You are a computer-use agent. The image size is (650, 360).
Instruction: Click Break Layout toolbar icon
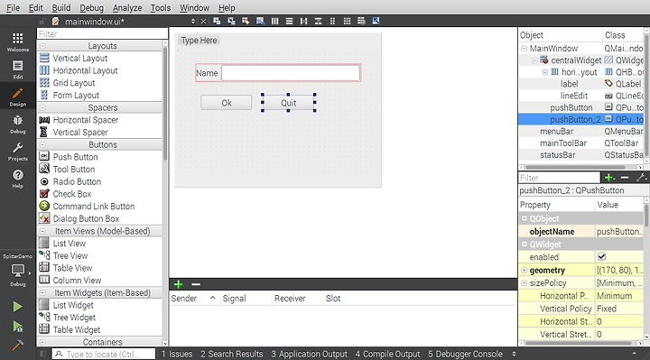point(361,21)
